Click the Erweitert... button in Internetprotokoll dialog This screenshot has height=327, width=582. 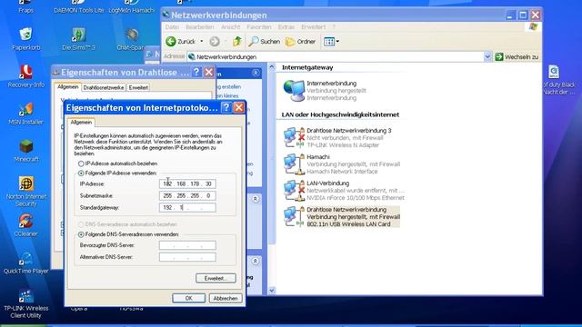(216, 279)
